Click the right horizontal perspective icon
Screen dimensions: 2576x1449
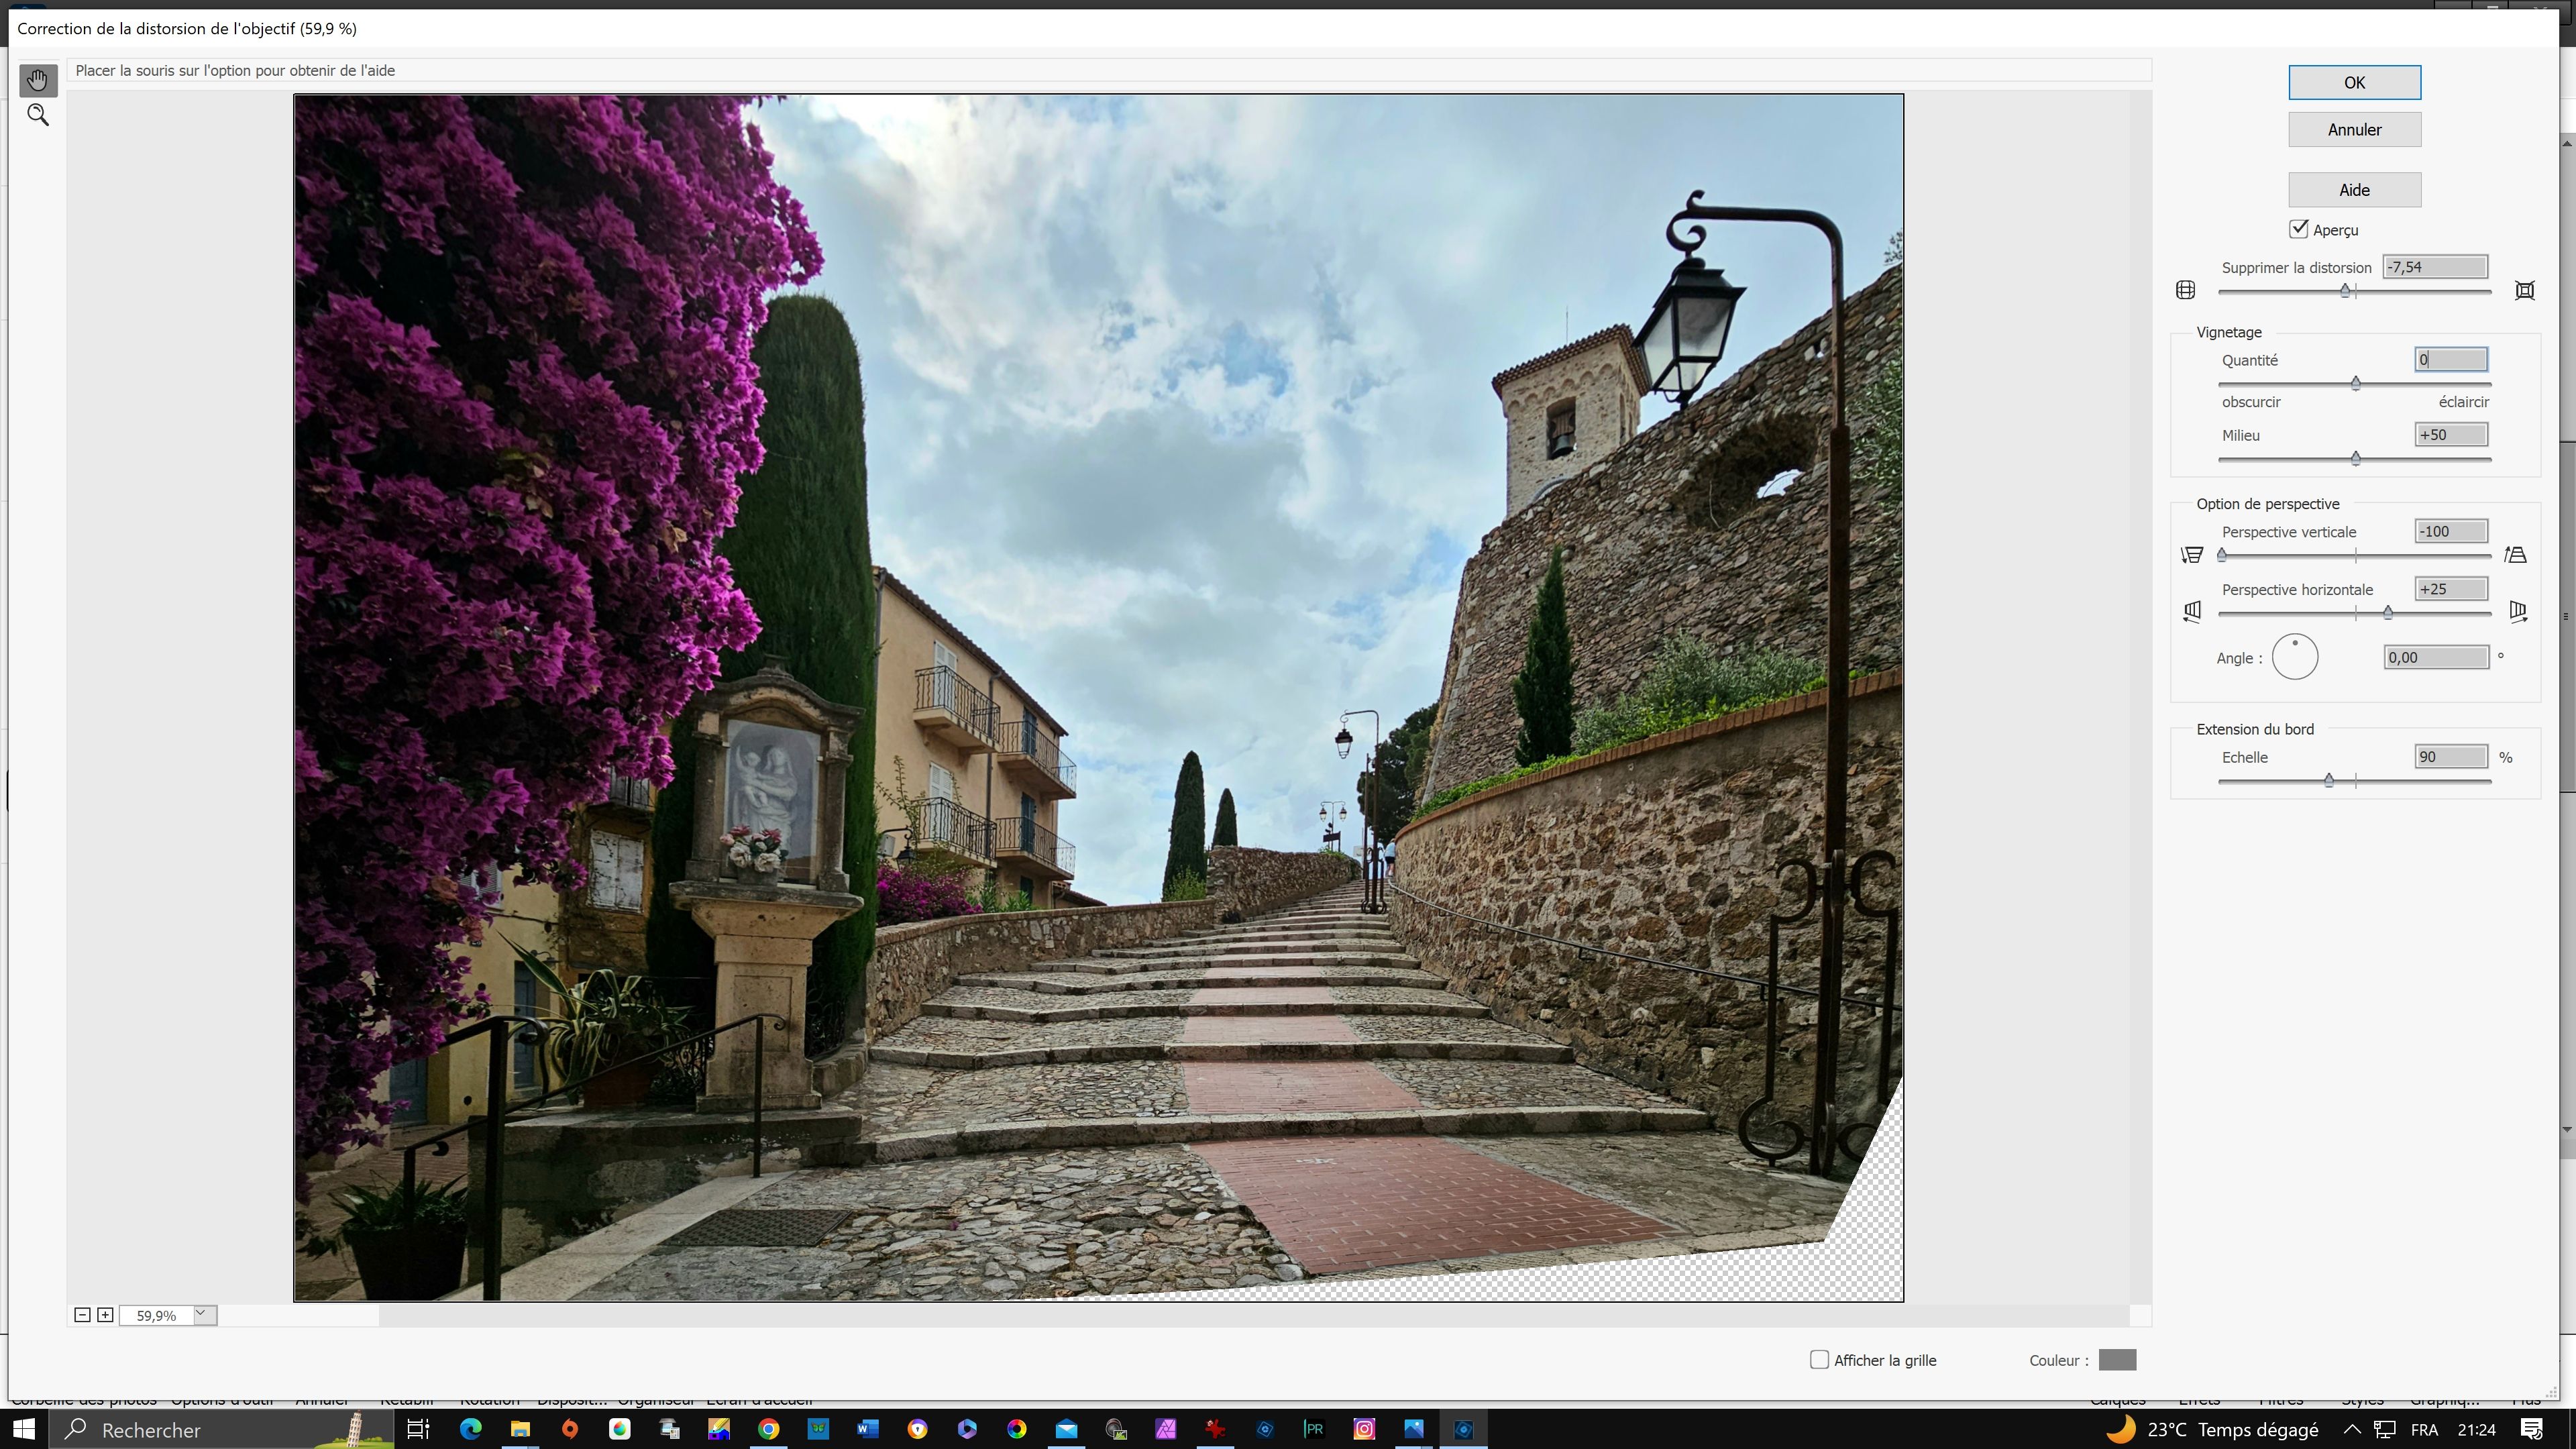2518,611
